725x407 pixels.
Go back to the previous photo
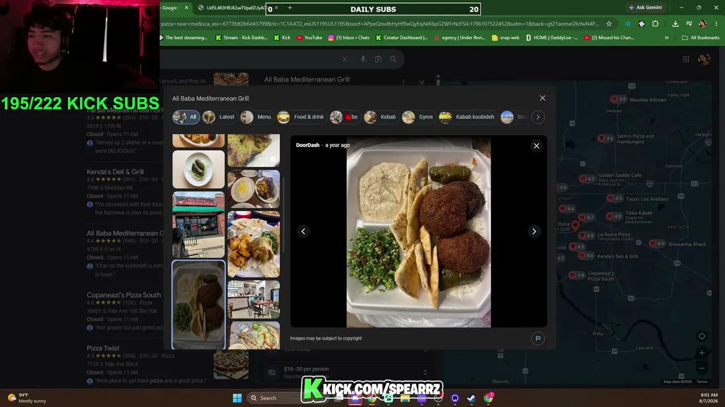[303, 231]
